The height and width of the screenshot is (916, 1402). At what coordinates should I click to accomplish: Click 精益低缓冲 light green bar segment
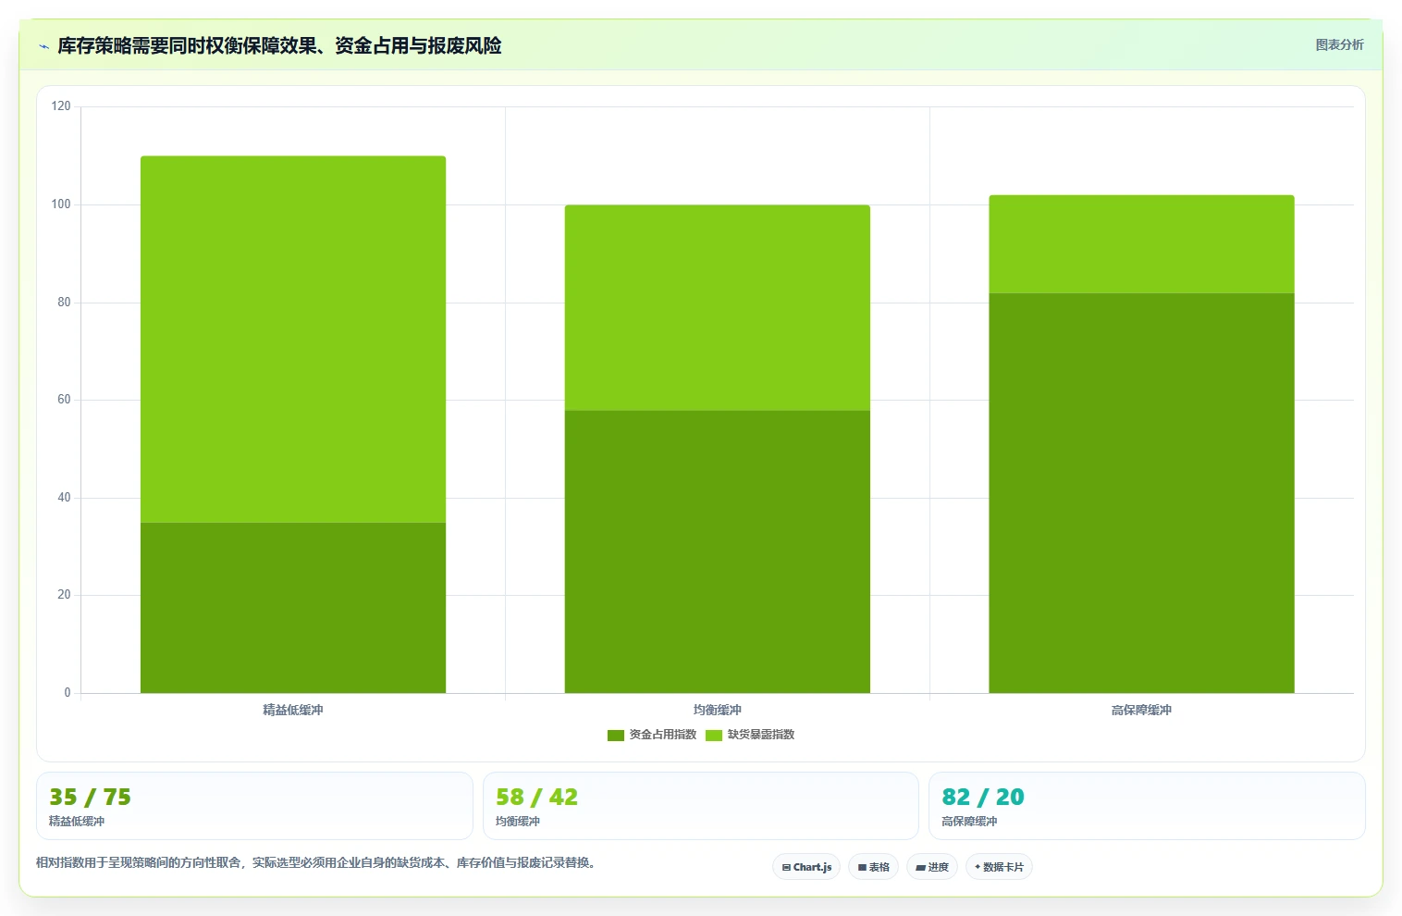(x=293, y=340)
